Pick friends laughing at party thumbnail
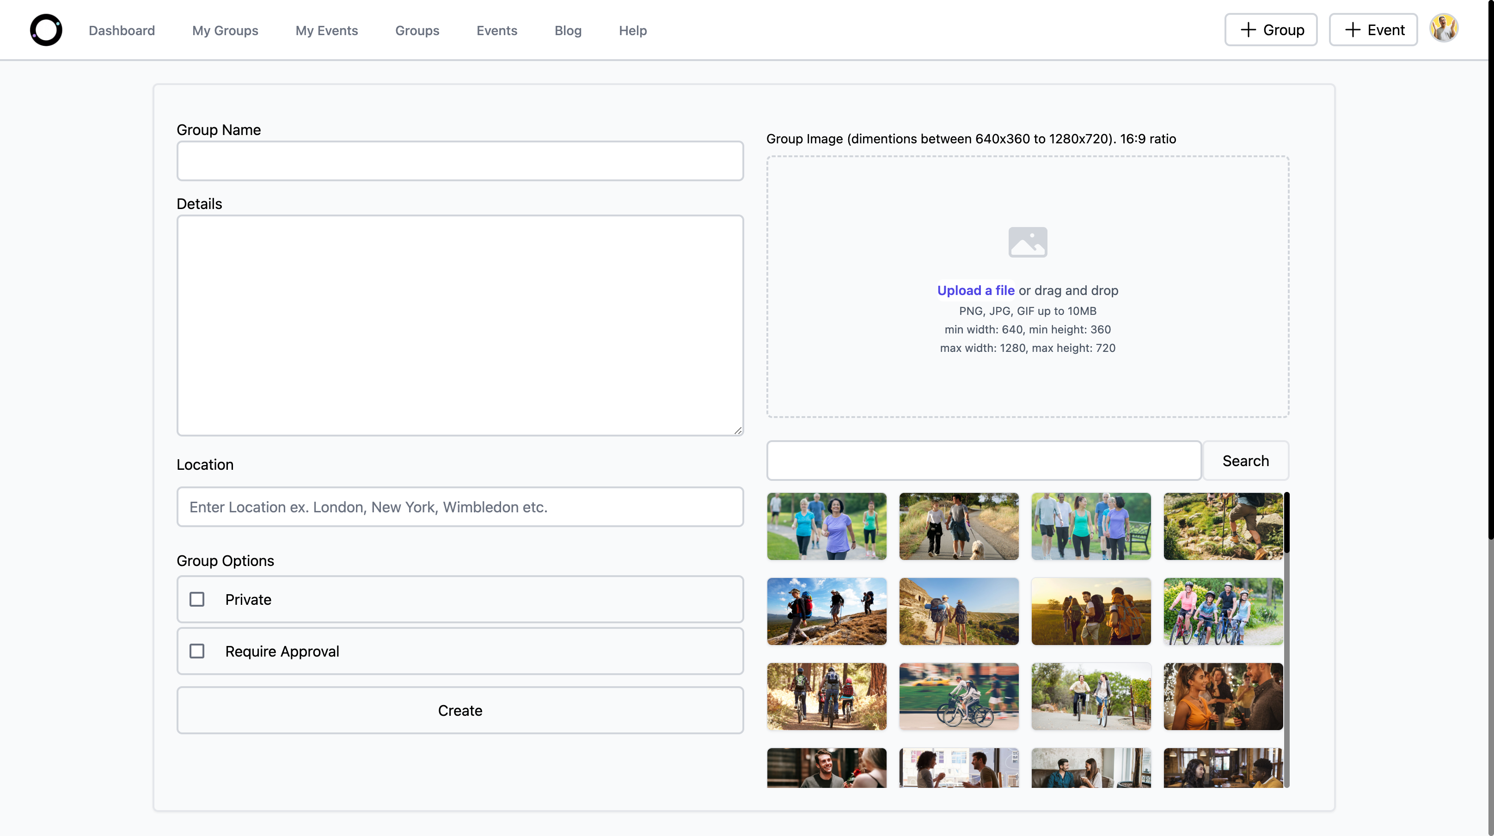Viewport: 1494px width, 836px height. pos(1223,696)
